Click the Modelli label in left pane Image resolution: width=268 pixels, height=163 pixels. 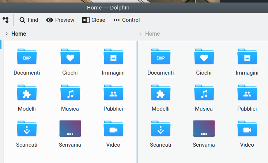(27, 109)
